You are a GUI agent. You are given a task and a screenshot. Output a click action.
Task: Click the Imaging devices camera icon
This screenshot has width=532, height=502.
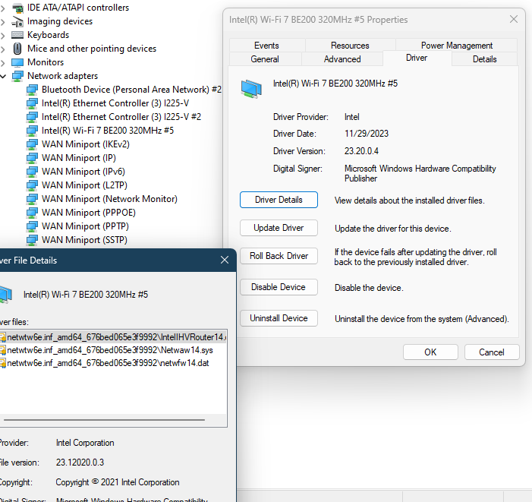point(17,21)
